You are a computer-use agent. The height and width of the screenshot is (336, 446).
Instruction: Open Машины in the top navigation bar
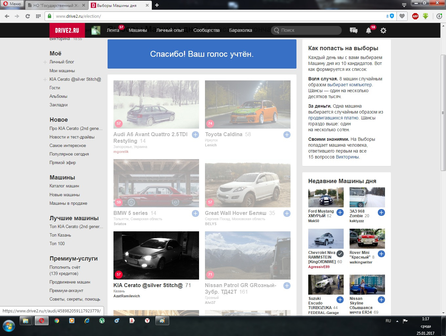tap(138, 30)
